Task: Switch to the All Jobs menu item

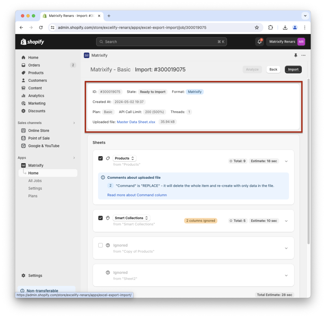Action: 35,181
